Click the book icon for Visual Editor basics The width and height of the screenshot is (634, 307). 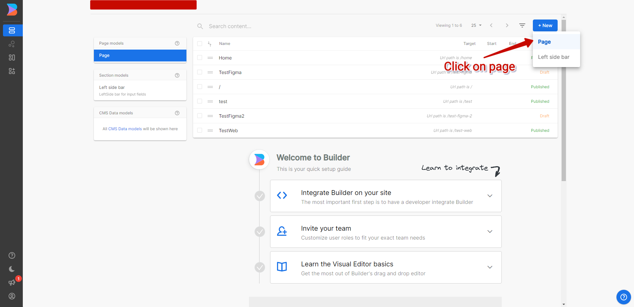pyautogui.click(x=282, y=267)
